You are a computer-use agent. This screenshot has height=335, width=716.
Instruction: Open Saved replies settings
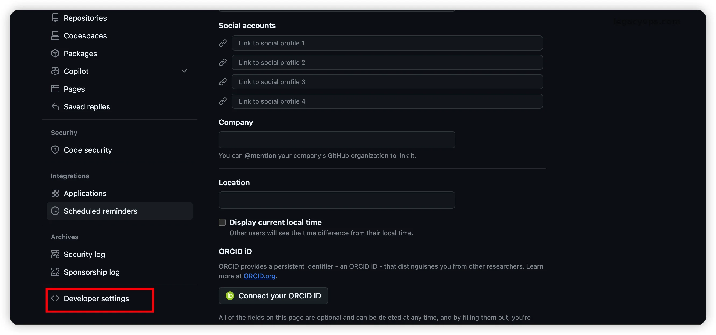(x=119, y=107)
